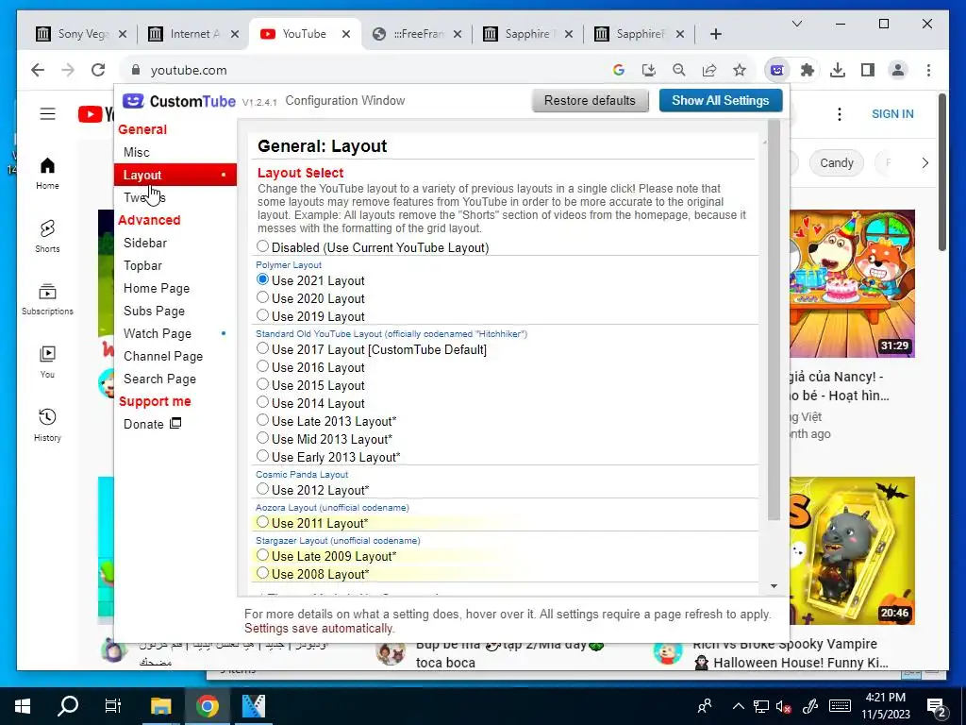Open the Donate link
Image resolution: width=966 pixels, height=725 pixels.
[152, 424]
